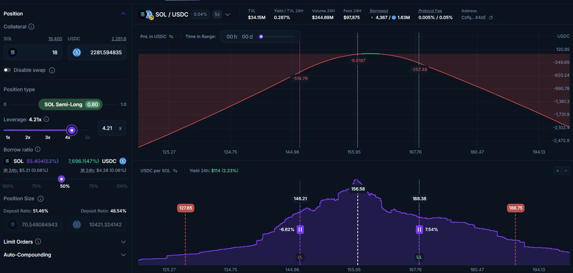Click the SOL Semi-Long position type handle
The height and width of the screenshot is (273, 573).
click(x=71, y=104)
